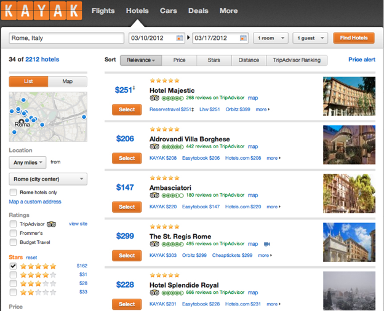
Task: Click TripAdvisor owl icon for Hotel Majestic
Action: (x=154, y=98)
